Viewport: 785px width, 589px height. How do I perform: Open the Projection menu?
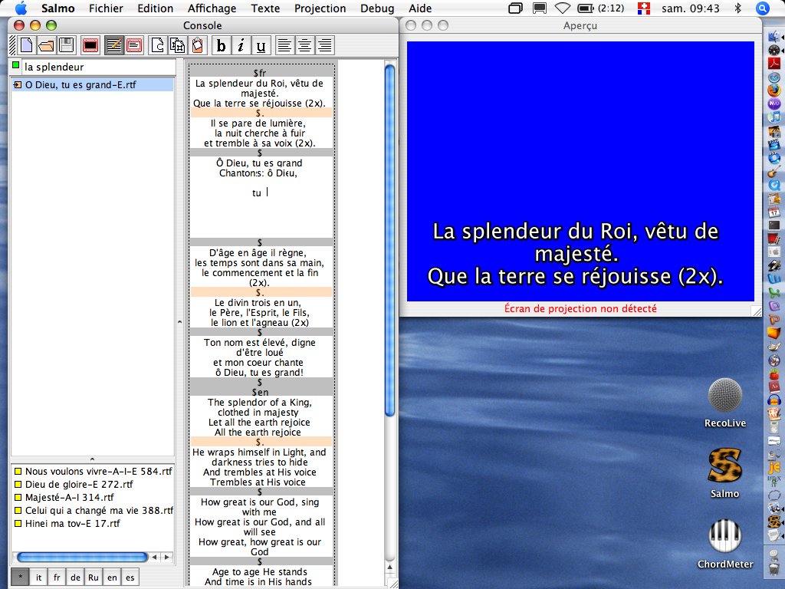pos(320,8)
